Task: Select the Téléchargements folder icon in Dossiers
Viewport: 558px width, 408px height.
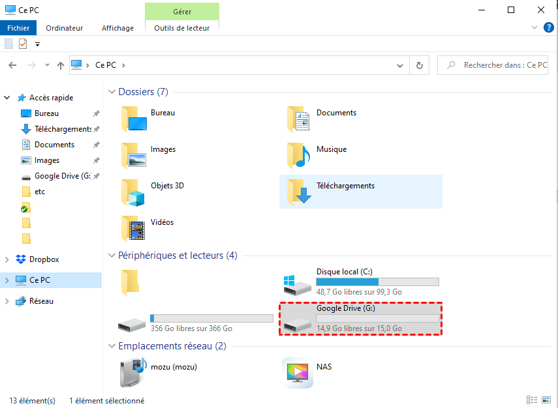Action: pos(299,192)
